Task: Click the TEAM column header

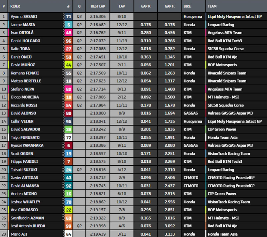Action: pos(212,6)
